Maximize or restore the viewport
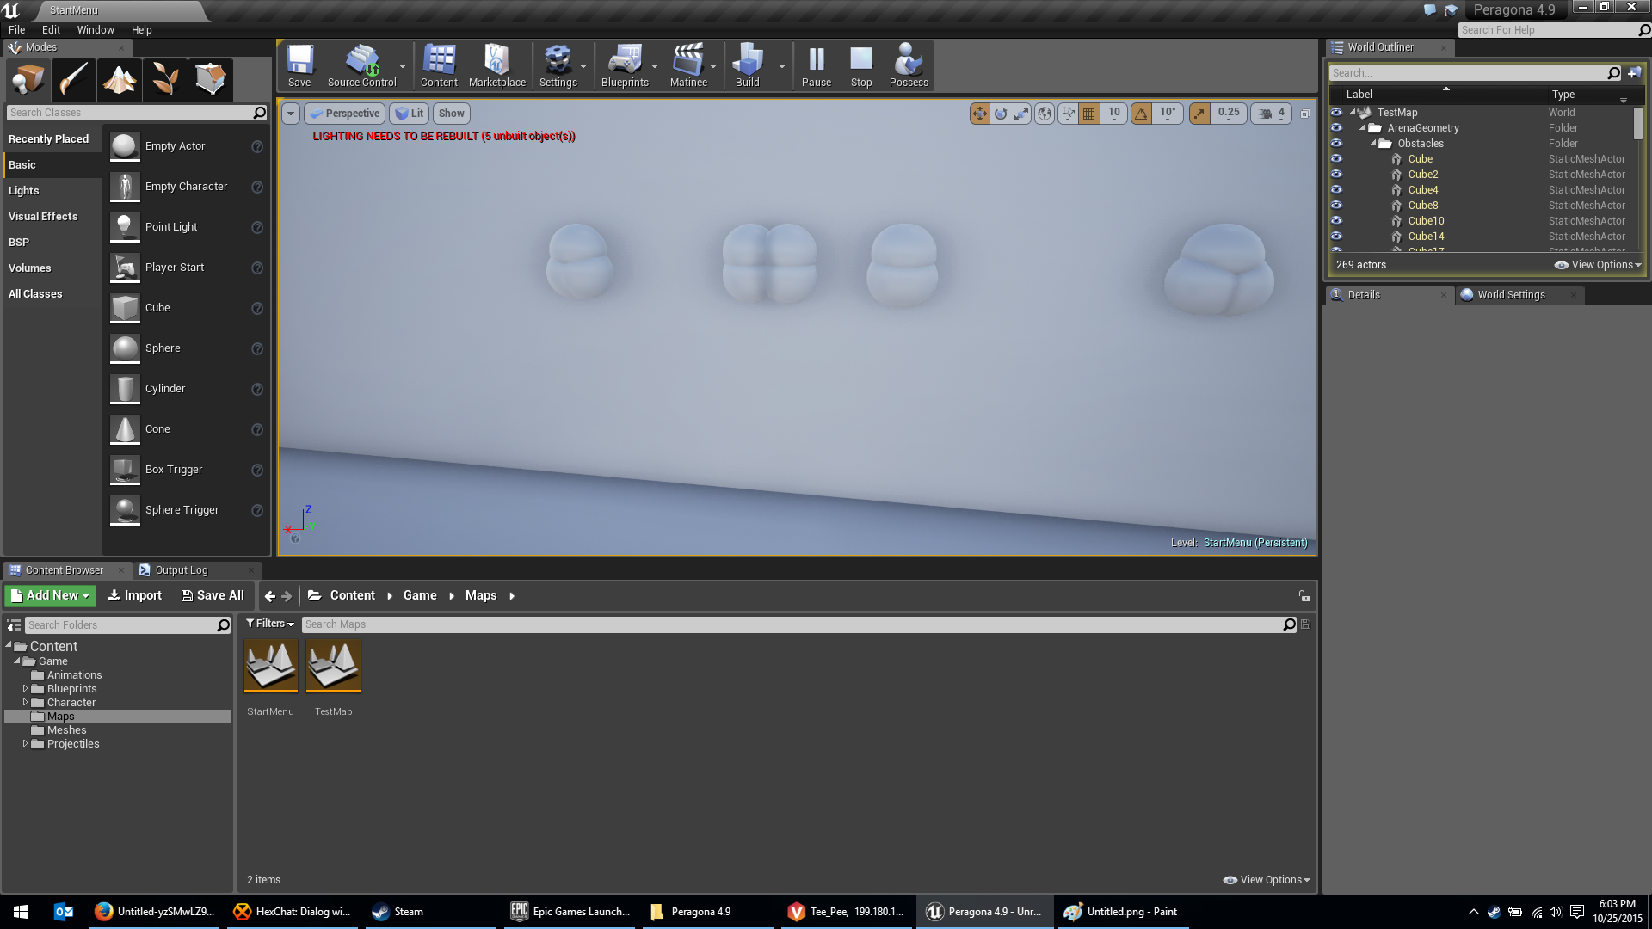This screenshot has height=929, width=1652. click(x=1304, y=114)
